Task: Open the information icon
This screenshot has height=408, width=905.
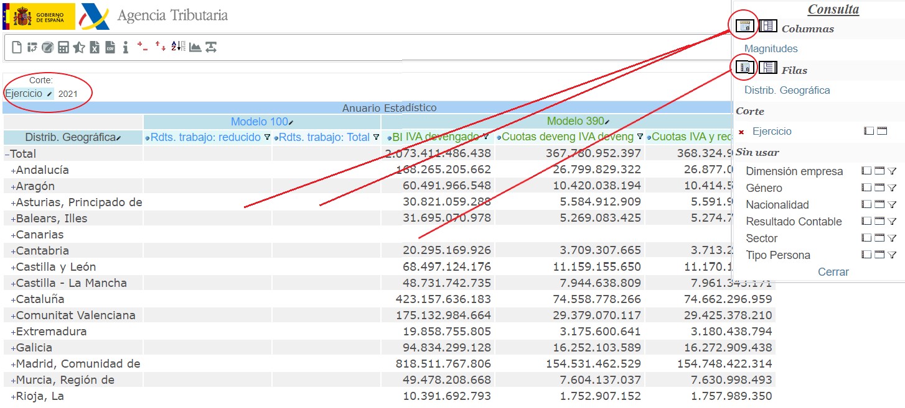Action: point(125,47)
